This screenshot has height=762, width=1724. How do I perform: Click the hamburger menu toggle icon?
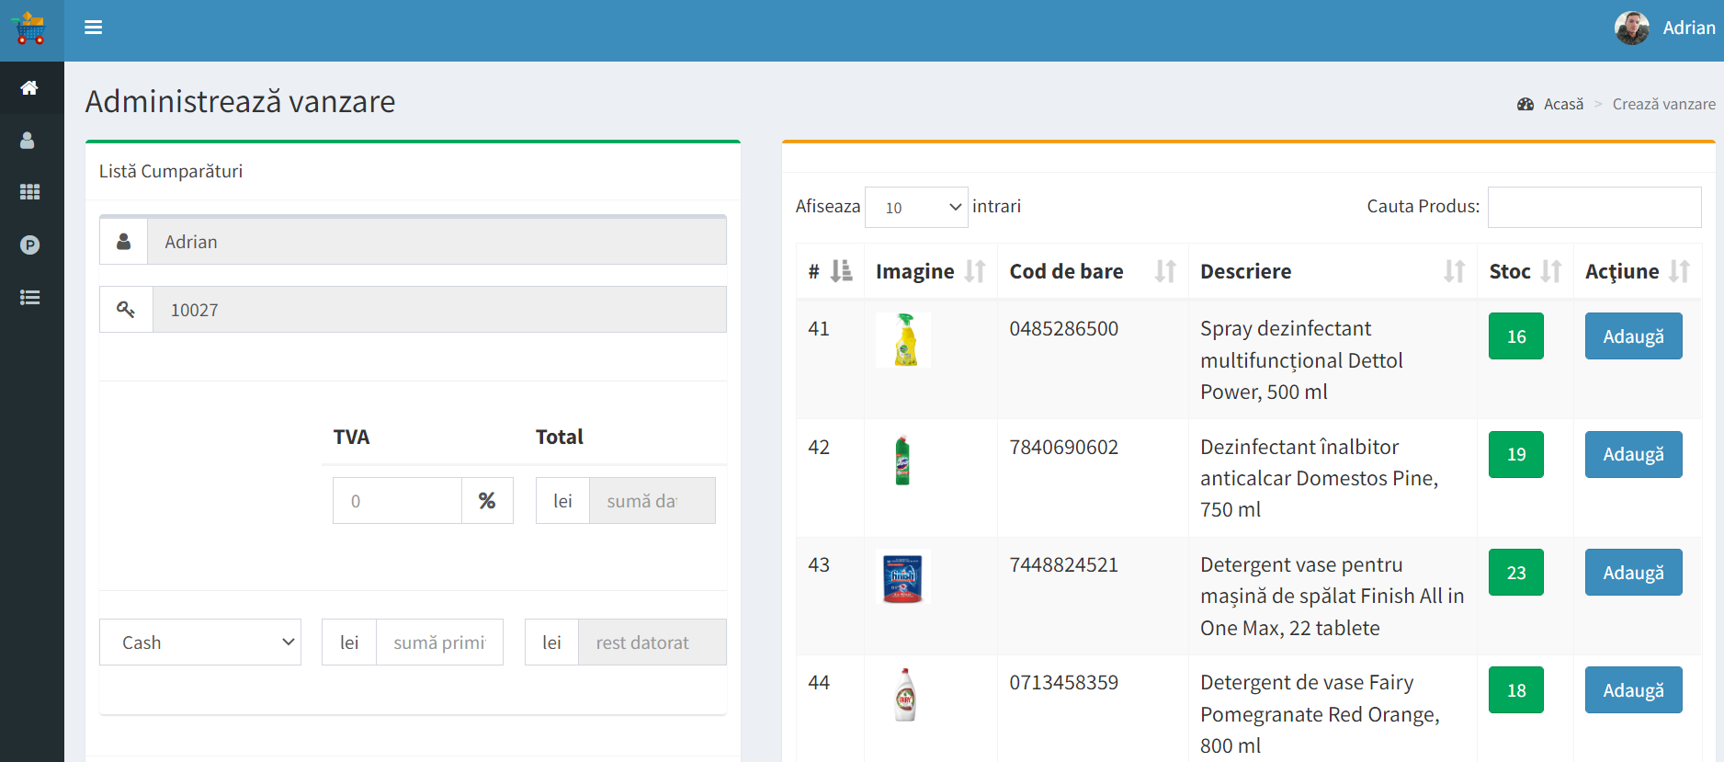coord(93,28)
